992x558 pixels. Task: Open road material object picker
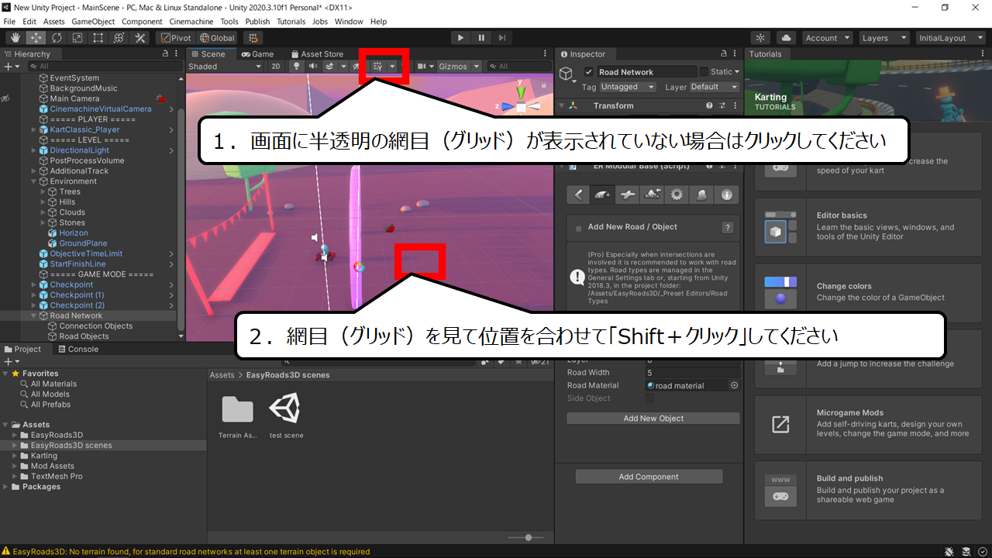(x=735, y=385)
